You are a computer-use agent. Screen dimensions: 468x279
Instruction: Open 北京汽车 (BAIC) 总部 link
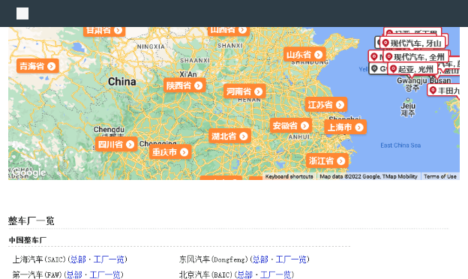[x=244, y=274]
